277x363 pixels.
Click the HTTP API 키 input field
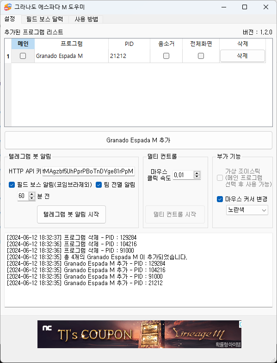pyautogui.click(x=88, y=172)
